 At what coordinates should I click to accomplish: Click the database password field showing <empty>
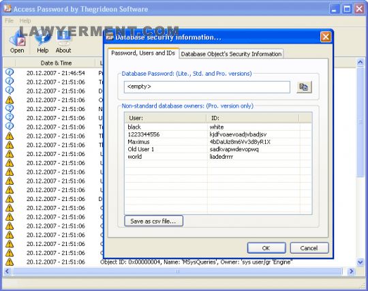click(207, 87)
